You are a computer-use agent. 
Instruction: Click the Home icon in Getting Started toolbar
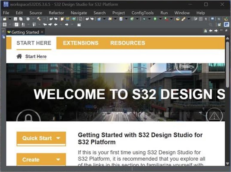coord(205,31)
